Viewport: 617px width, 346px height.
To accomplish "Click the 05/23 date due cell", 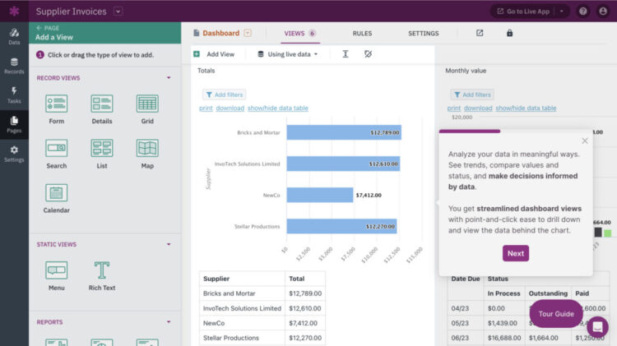I will pyautogui.click(x=466, y=323).
